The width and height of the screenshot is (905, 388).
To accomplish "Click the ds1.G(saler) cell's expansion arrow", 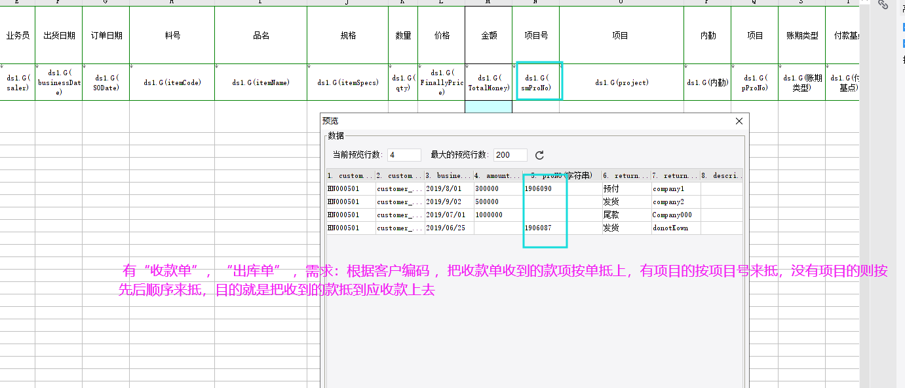I will click(x=3, y=66).
